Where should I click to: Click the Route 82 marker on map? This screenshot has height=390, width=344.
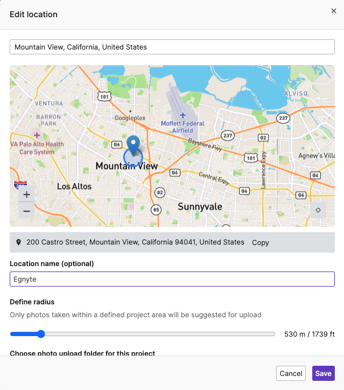click(x=160, y=192)
